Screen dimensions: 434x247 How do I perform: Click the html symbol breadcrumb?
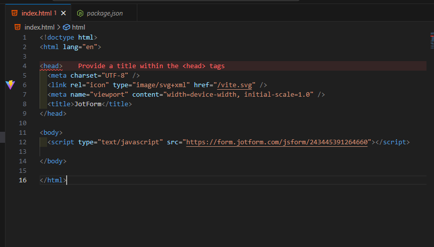pos(78,28)
